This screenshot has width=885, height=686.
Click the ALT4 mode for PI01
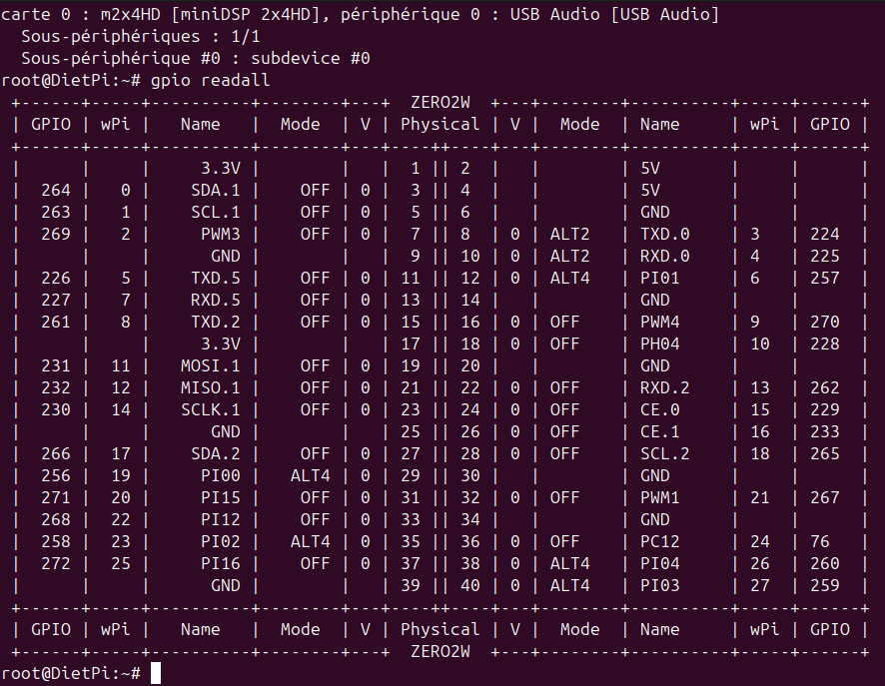[x=570, y=279]
